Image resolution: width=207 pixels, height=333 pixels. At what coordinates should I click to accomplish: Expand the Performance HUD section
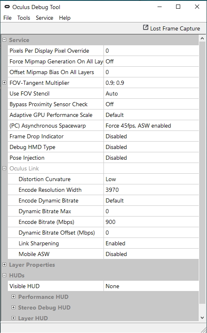(x=14, y=296)
